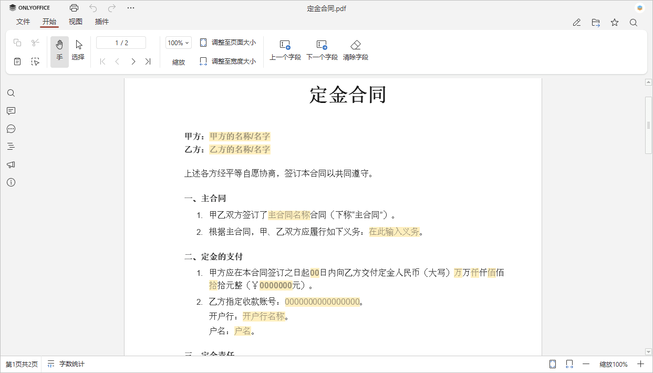This screenshot has height=373, width=653.
Task: Click the Print icon in the title bar
Action: 74,8
